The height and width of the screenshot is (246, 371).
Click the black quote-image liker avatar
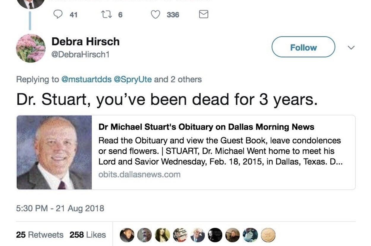215,235
